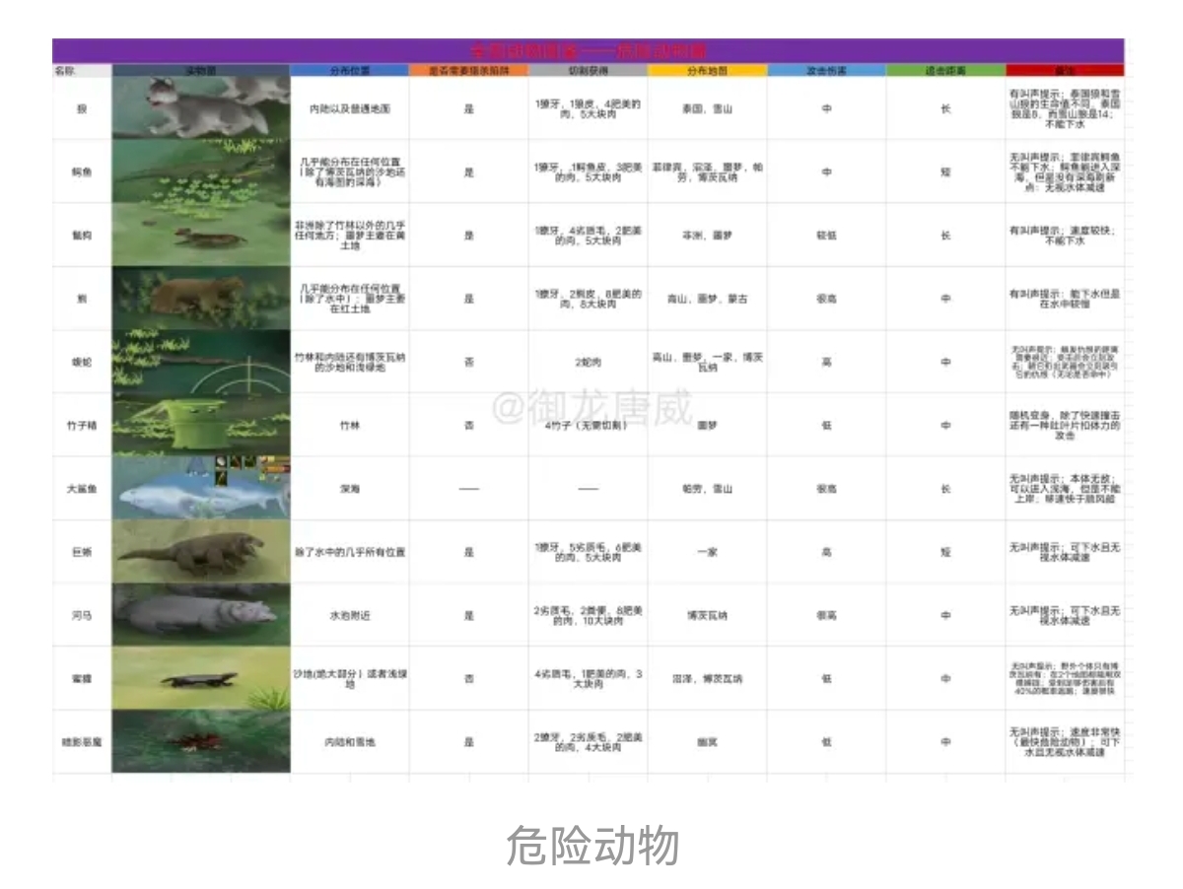Click the honey badger (蜜獾) picture
1183x889 pixels.
click(201, 678)
